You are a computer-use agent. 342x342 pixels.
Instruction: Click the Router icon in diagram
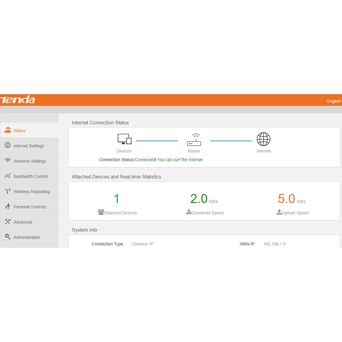tap(194, 140)
